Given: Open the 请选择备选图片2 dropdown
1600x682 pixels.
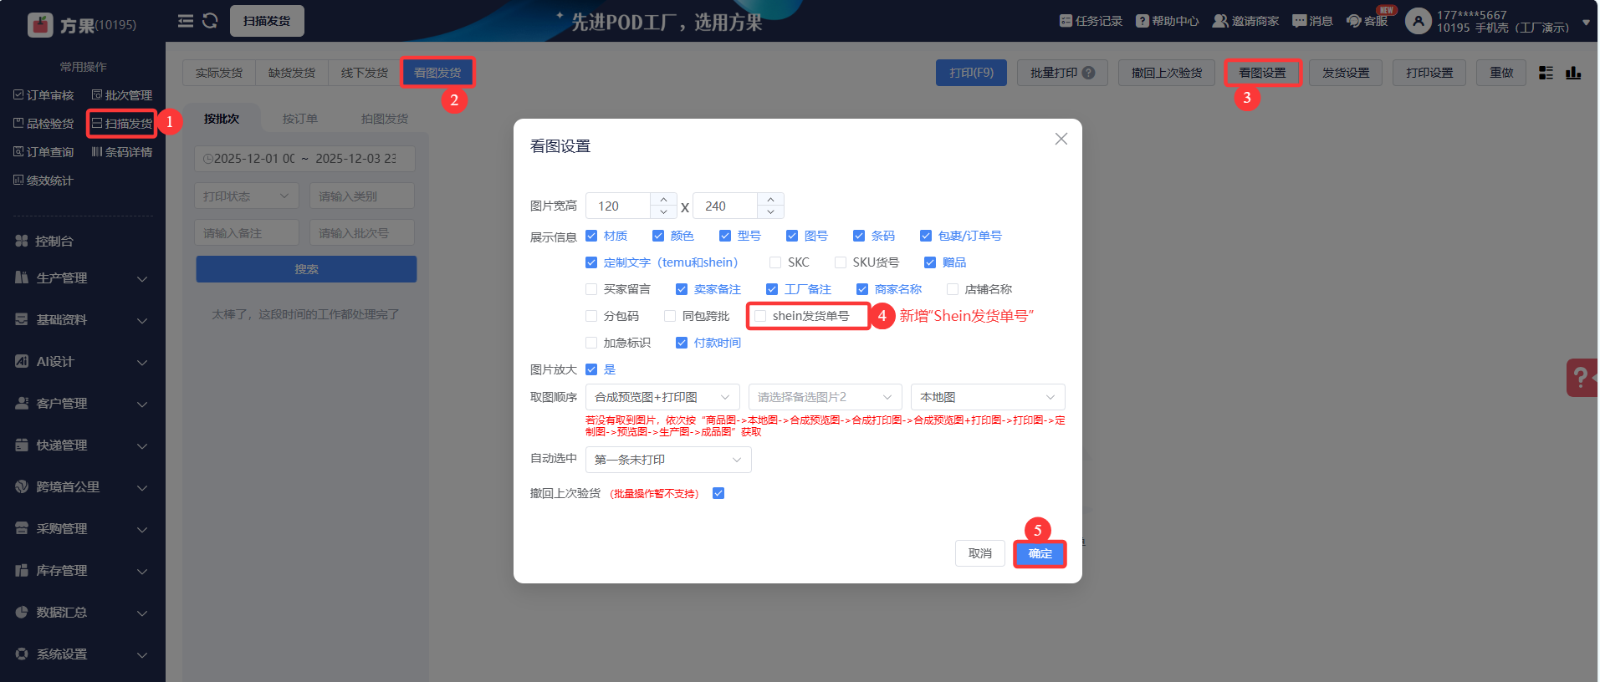Looking at the screenshot, I should pos(826,397).
